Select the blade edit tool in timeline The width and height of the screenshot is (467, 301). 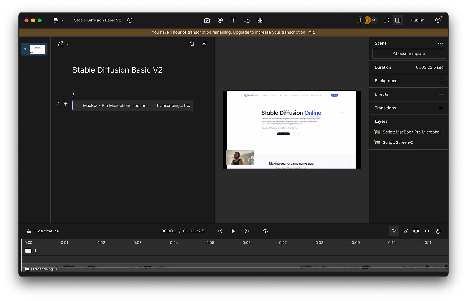405,231
